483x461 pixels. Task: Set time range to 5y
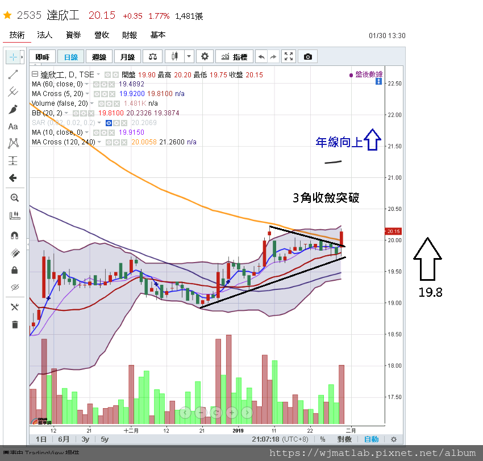105,439
